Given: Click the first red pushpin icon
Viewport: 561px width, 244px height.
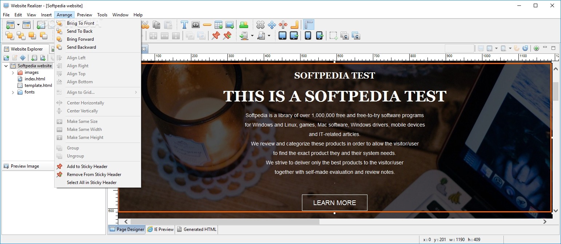Looking at the screenshot, I should [x=216, y=36].
